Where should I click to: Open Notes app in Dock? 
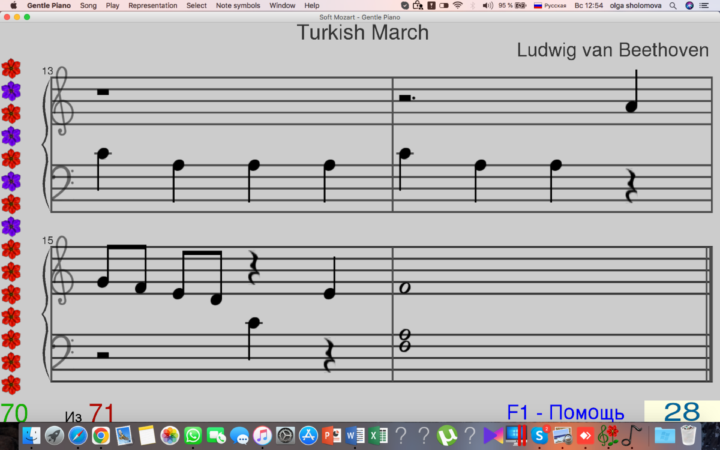(x=147, y=436)
